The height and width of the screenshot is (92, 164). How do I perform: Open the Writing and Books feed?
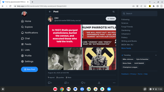129,41
